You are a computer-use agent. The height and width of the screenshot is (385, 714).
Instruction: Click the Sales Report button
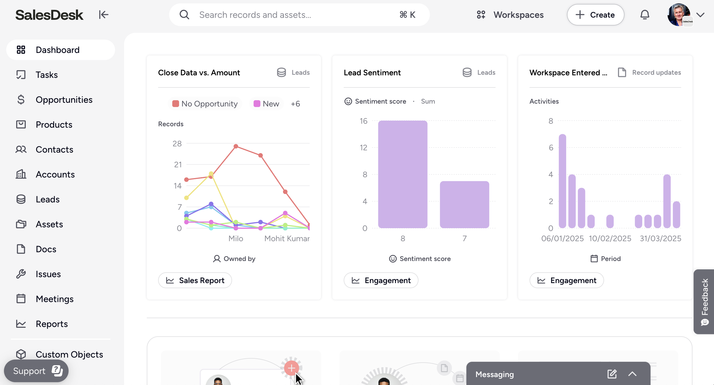coord(195,280)
